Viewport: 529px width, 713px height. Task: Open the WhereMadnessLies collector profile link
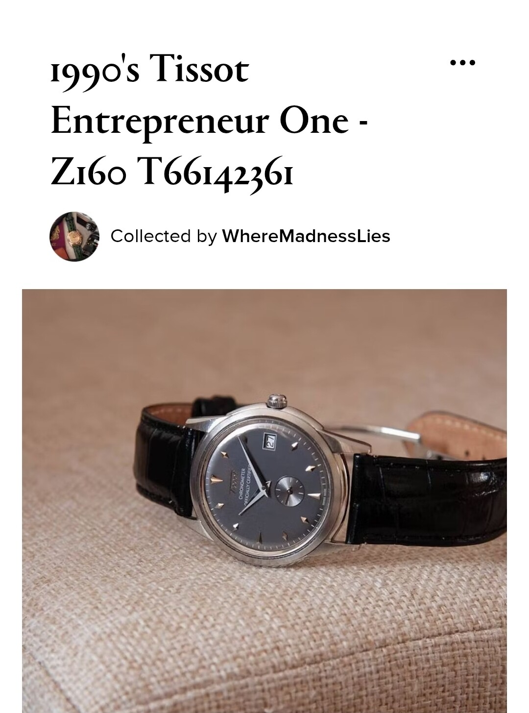coord(306,236)
